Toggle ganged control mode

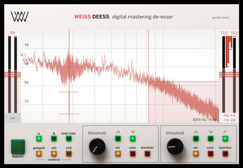click(x=39, y=153)
